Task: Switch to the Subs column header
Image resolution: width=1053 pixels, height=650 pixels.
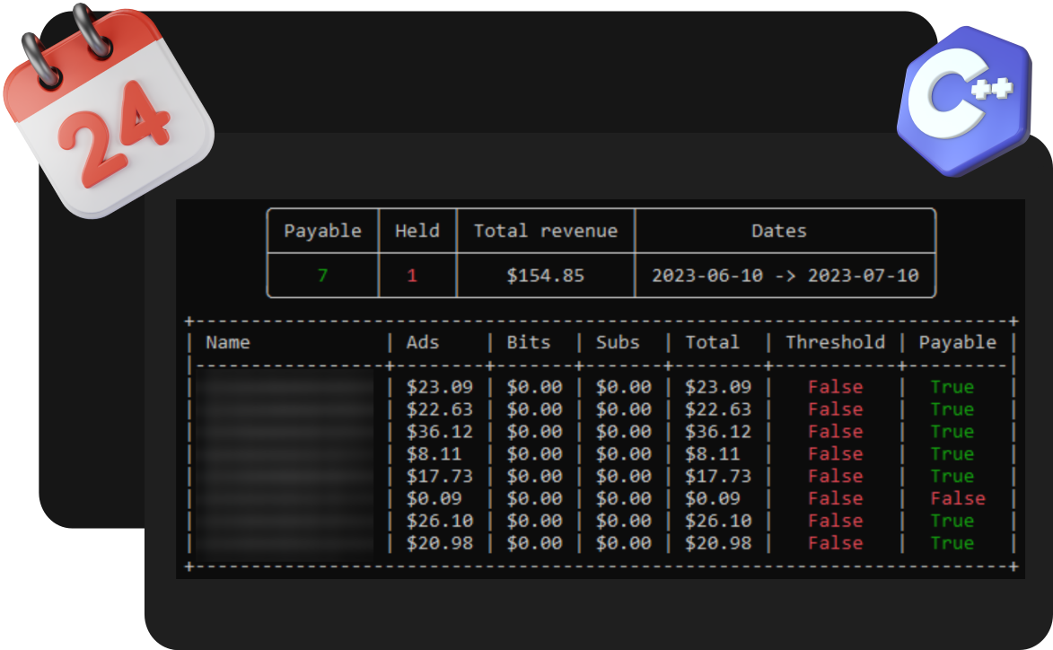Action: coord(618,342)
